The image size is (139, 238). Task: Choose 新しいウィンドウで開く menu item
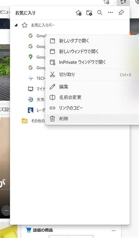[x=92, y=51]
